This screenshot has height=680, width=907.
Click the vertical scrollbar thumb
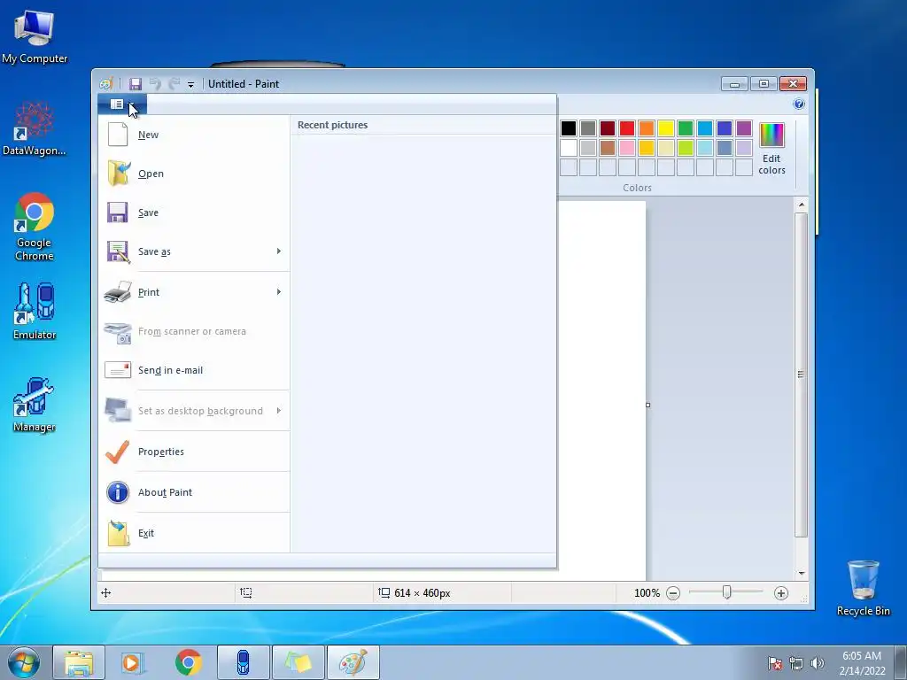(801, 375)
